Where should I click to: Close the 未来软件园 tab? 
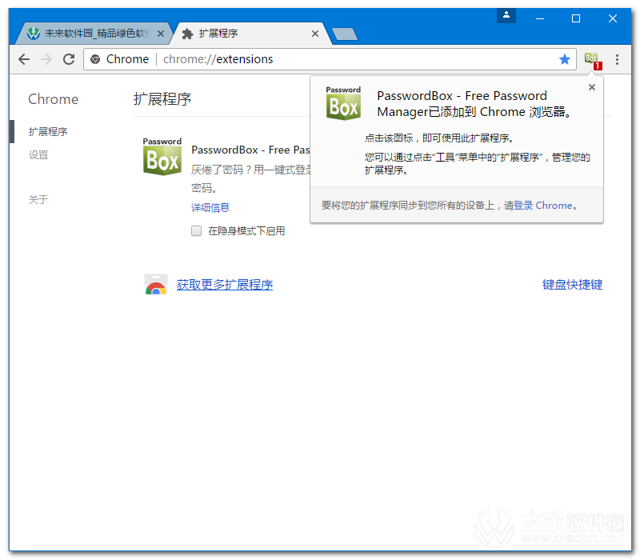coord(161,34)
